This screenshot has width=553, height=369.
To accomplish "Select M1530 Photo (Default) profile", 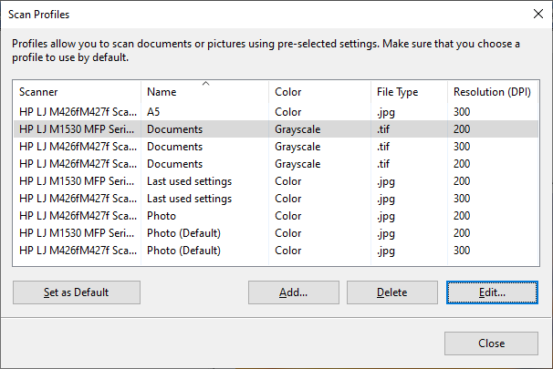I will 276,232.
